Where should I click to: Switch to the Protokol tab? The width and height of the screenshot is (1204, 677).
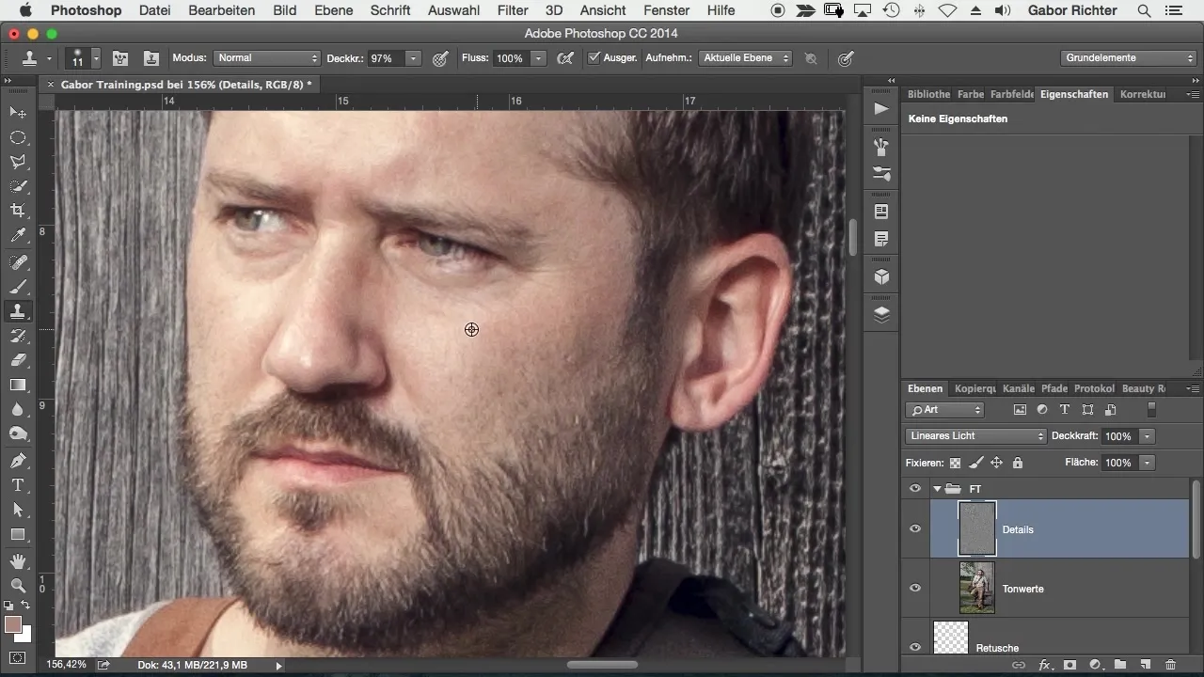point(1094,388)
